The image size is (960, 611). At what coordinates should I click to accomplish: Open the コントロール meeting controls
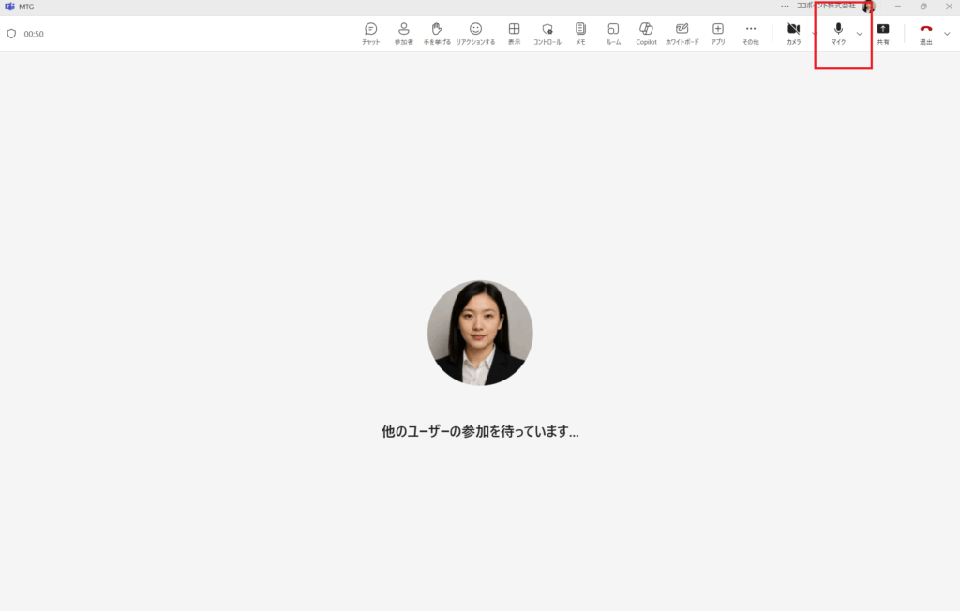[547, 34]
